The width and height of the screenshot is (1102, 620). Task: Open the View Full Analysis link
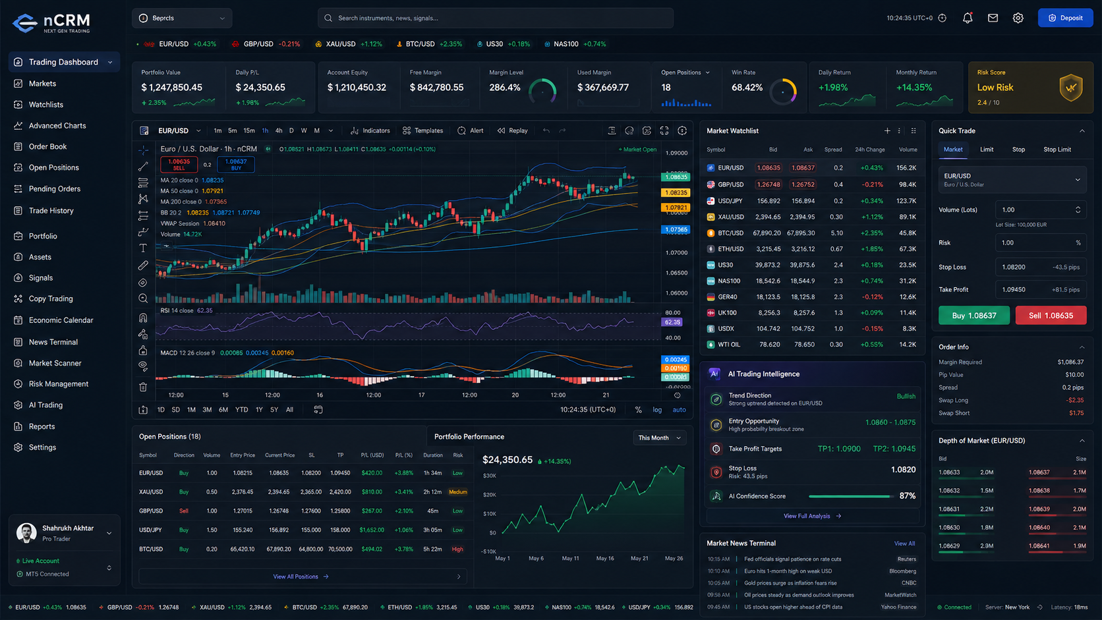tap(812, 516)
